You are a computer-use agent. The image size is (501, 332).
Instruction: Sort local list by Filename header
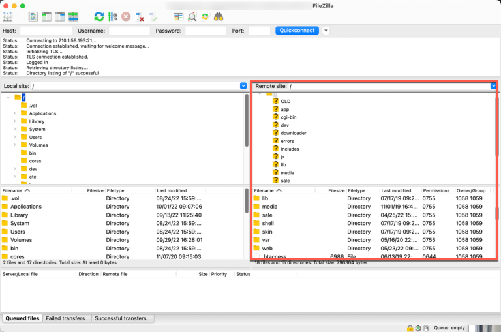36,190
